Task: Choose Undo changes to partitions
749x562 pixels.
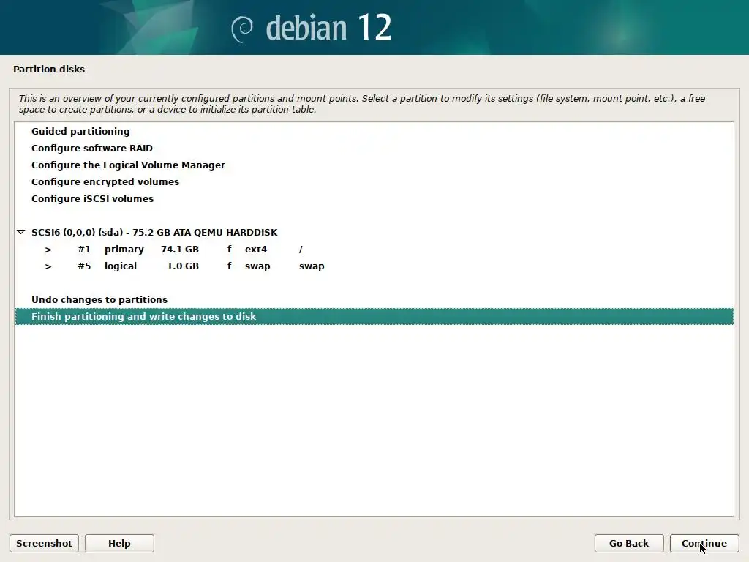Action: pos(374,299)
